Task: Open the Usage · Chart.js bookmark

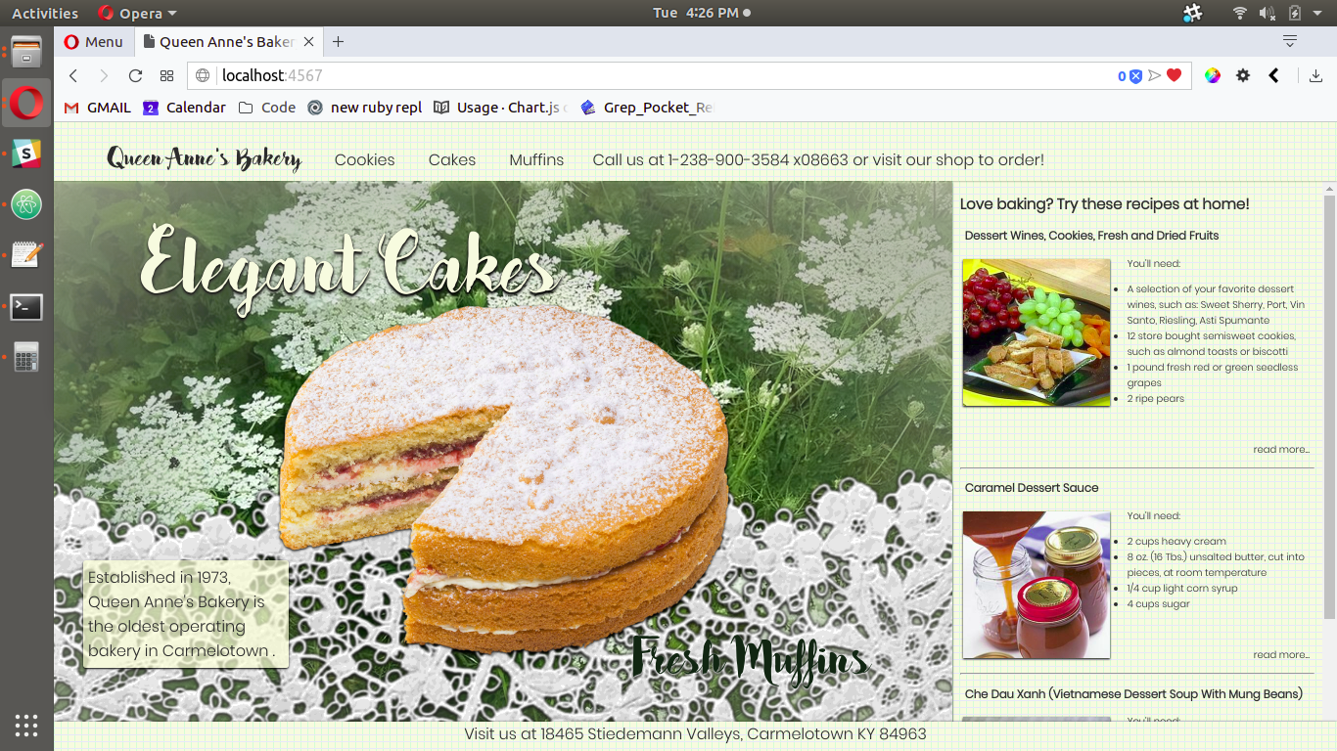Action: pyautogui.click(x=501, y=108)
